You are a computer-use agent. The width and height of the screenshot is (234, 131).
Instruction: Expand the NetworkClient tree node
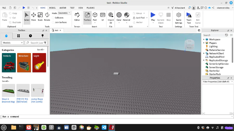coord(204,54)
